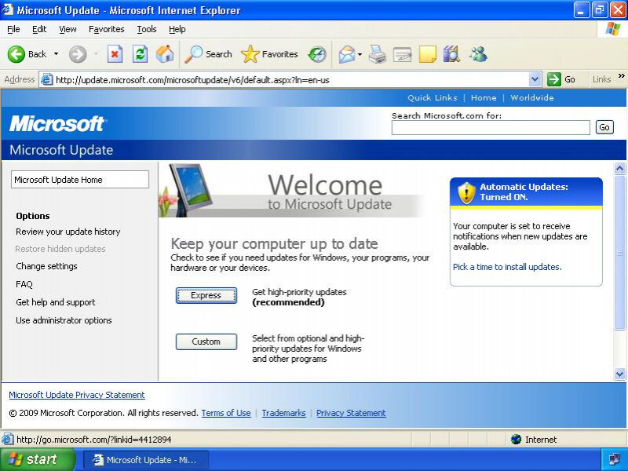Open browsing History
This screenshot has width=628, height=471.
pos(316,54)
